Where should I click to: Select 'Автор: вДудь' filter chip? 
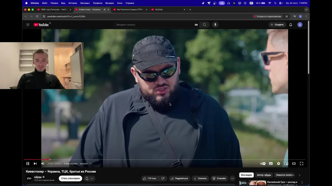click(x=264, y=175)
